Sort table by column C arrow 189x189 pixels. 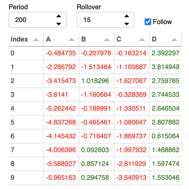pos(142,40)
